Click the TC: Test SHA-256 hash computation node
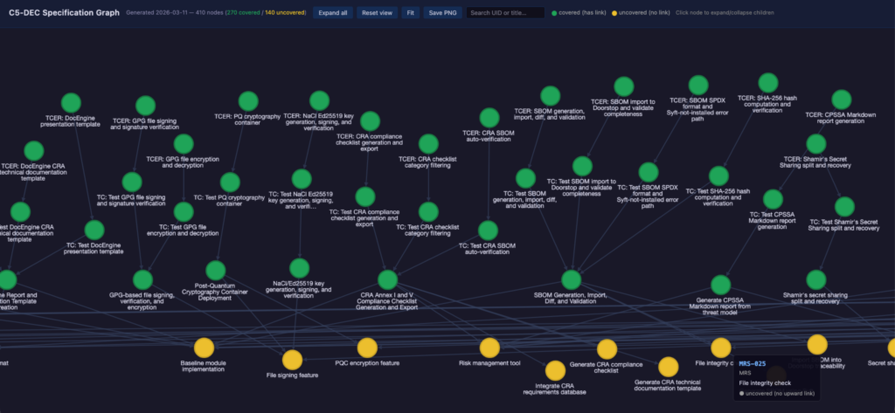Screen dimensions: 895x413 718,176
